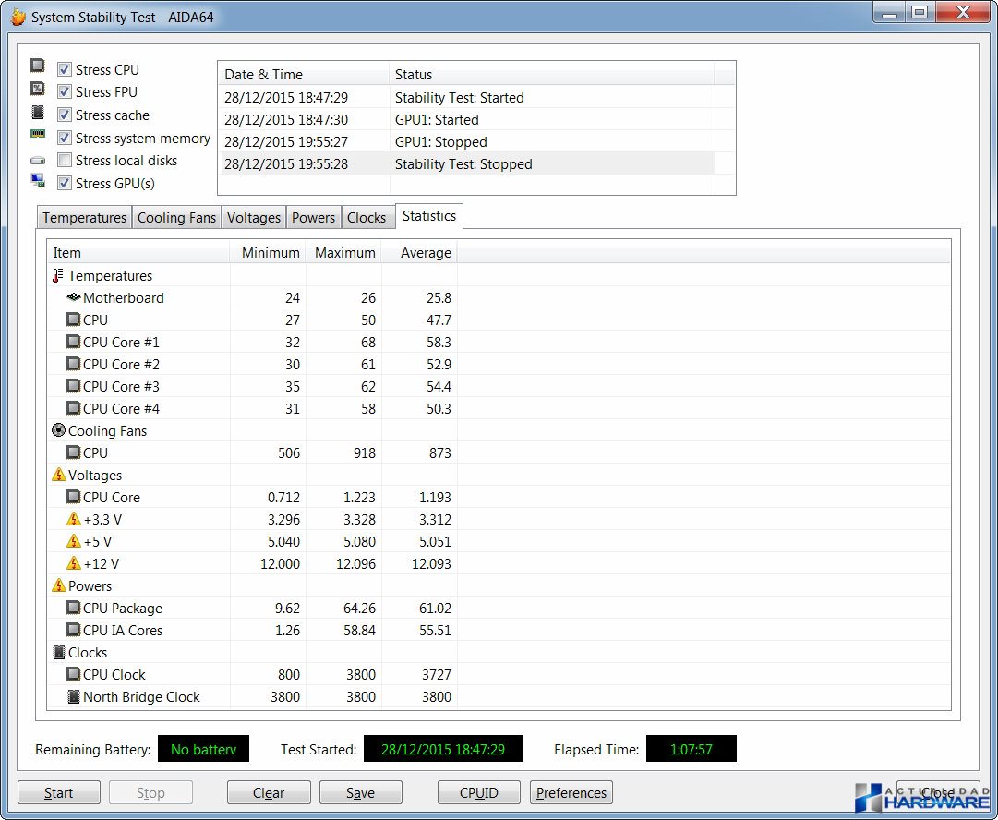Open the Cooling Fans tab
The width and height of the screenshot is (998, 820).
click(176, 218)
